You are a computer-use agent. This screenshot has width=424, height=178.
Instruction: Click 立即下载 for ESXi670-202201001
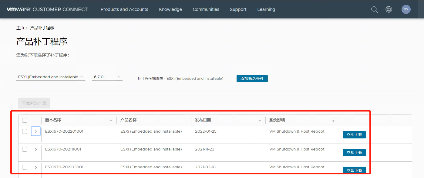pyautogui.click(x=354, y=135)
